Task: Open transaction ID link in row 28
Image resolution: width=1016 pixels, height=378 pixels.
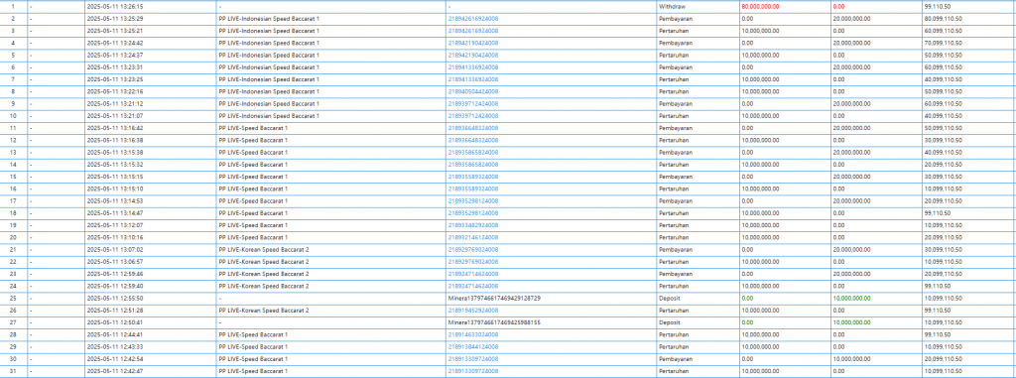Action: click(x=473, y=334)
